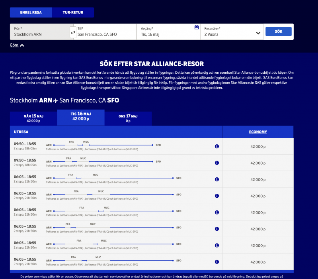Click the swap origin and destination arrows icon
318x279 pixels.
click(73, 32)
